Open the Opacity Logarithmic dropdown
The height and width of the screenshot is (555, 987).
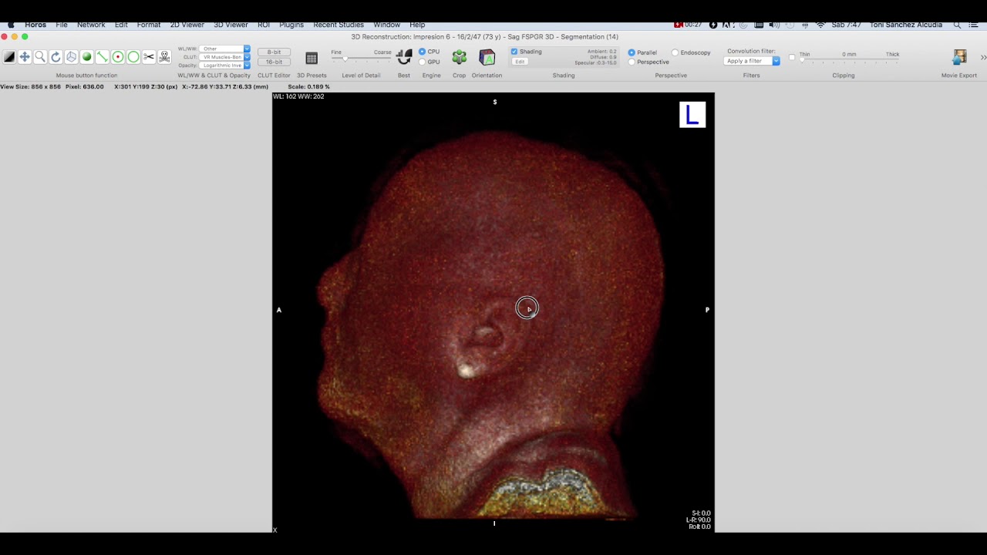pyautogui.click(x=224, y=66)
